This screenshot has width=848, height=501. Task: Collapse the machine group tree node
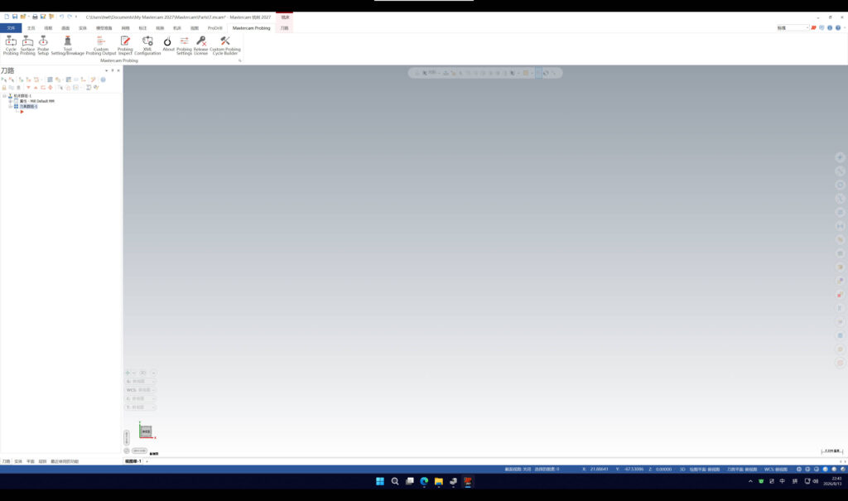(4, 96)
